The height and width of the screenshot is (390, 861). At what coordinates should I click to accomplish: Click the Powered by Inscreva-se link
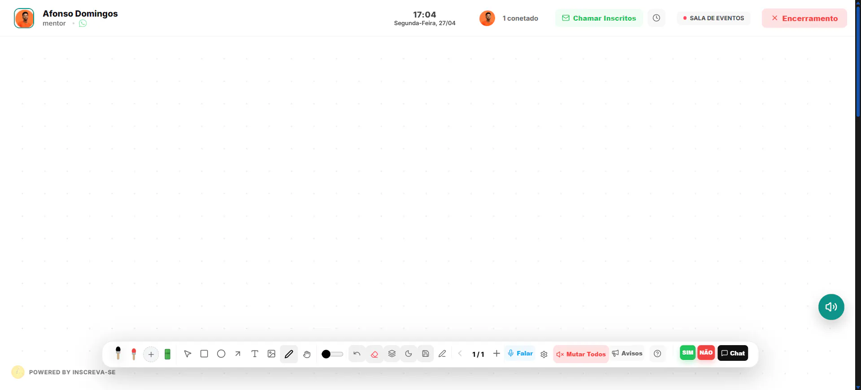(72, 372)
